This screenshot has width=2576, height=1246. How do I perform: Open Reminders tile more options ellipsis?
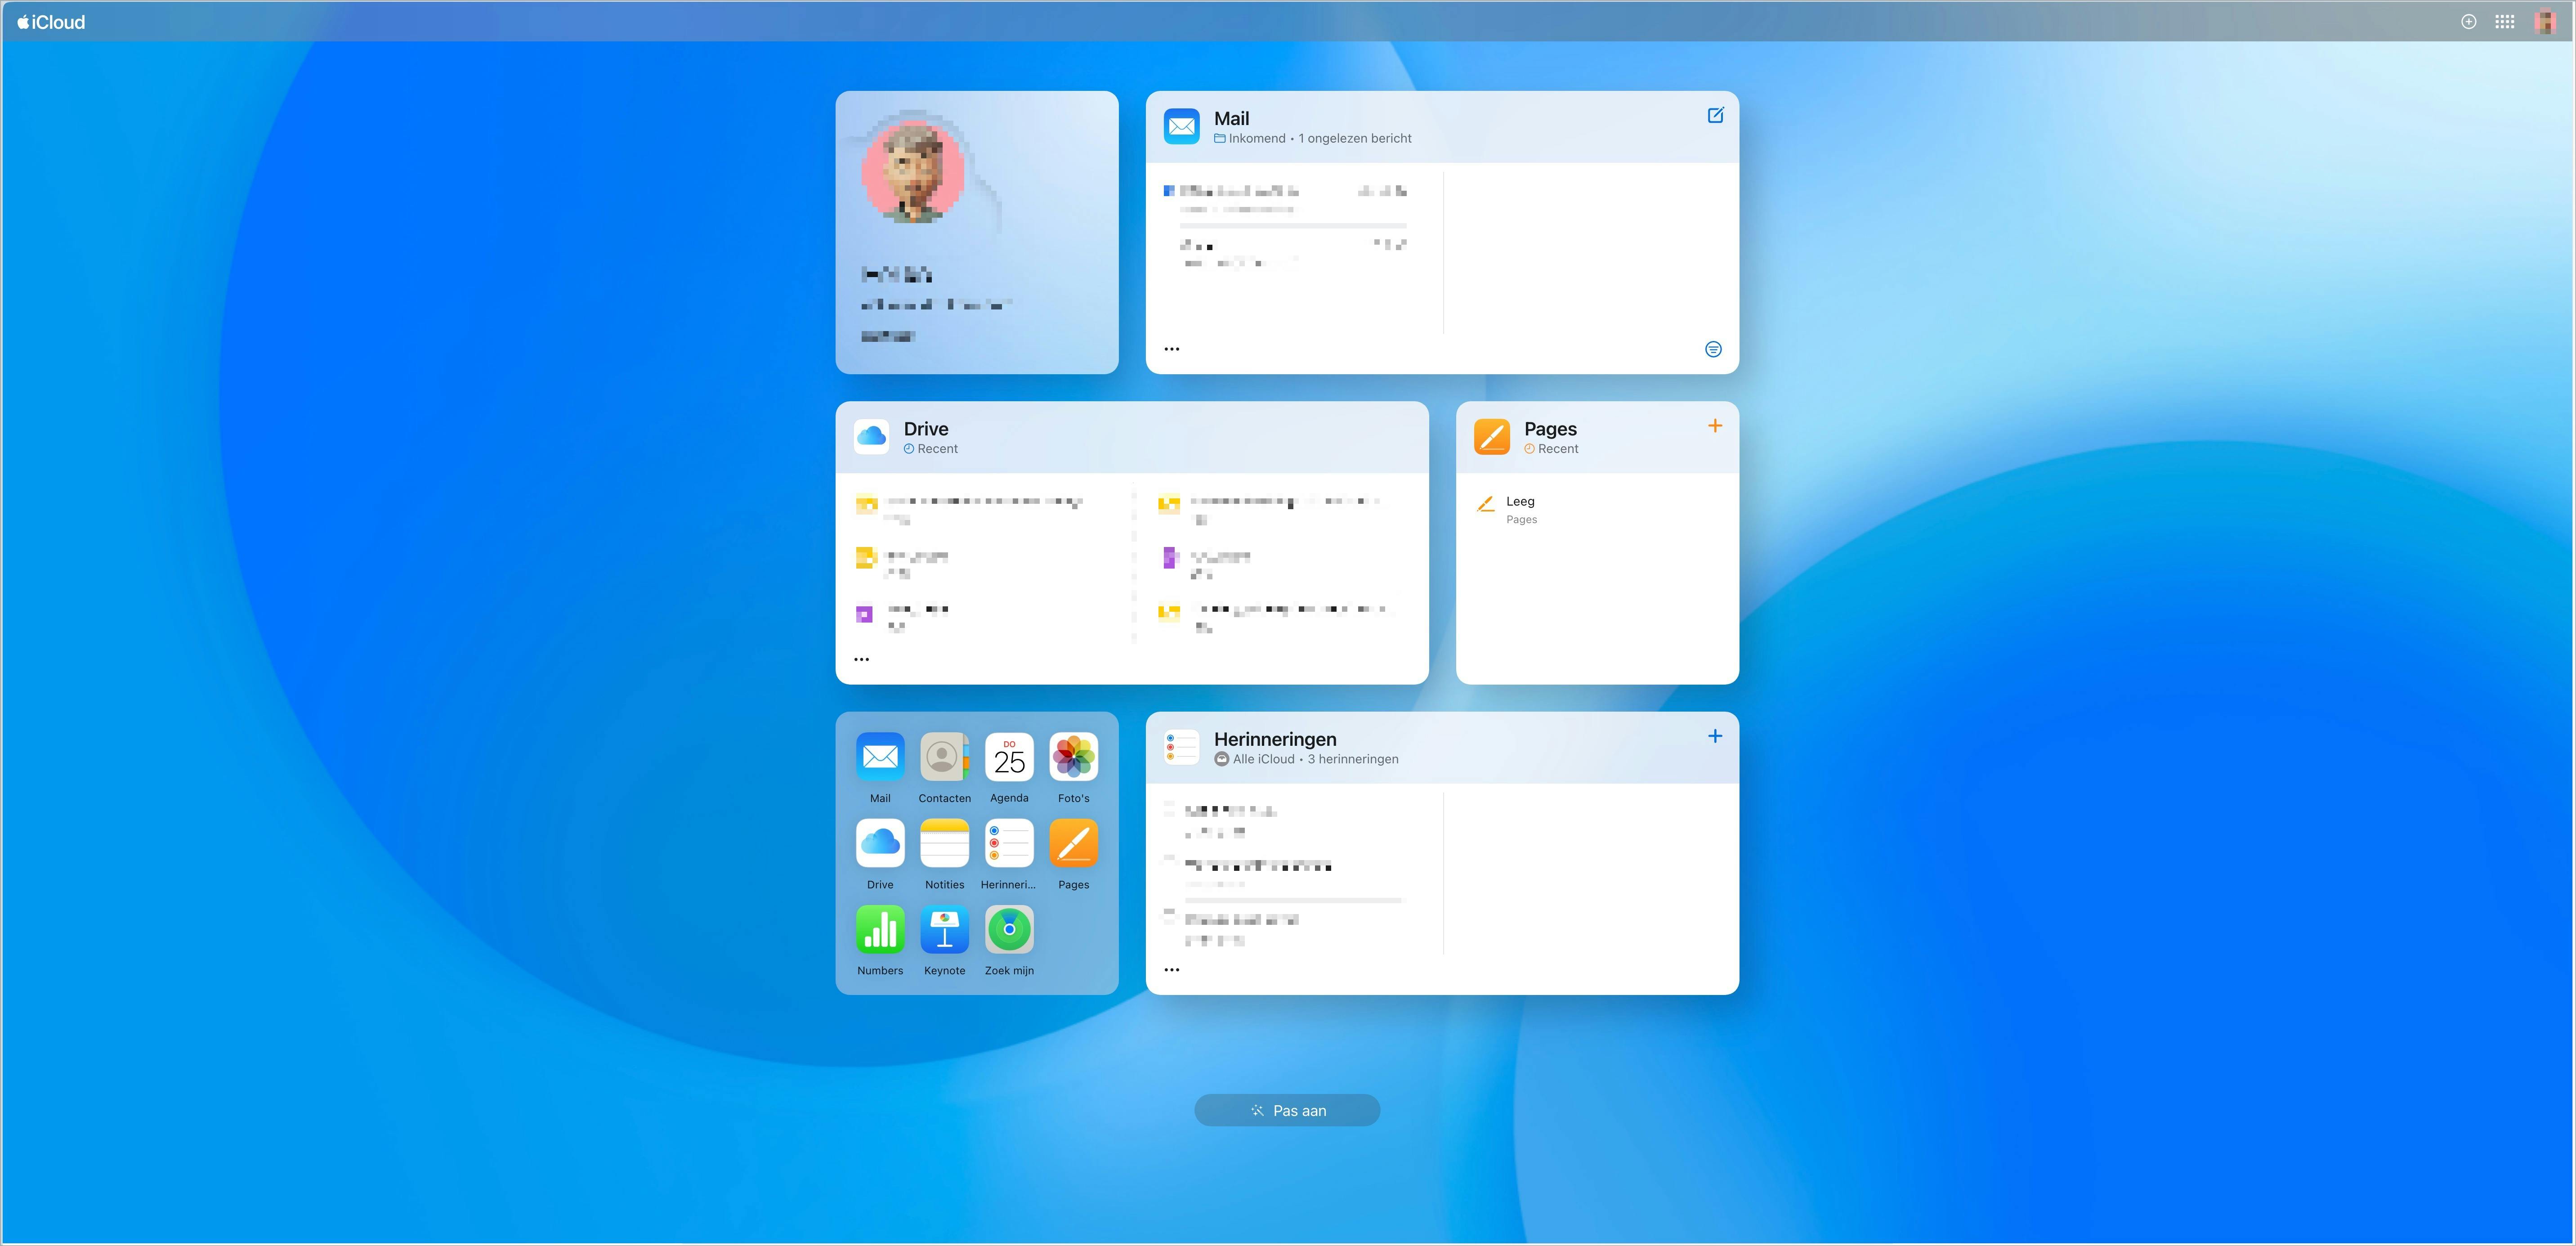point(1172,969)
